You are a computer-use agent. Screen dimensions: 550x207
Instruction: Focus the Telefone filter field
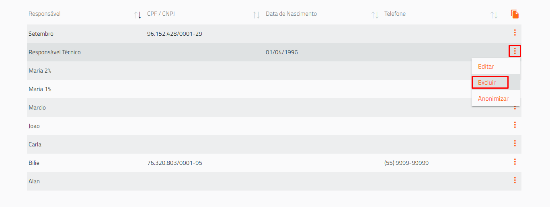[x=437, y=14]
